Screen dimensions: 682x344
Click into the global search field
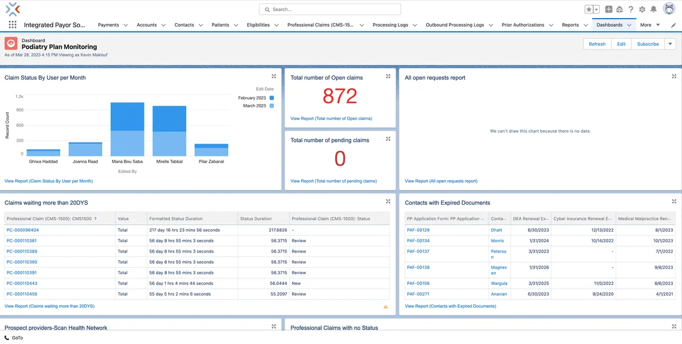tap(330, 9)
